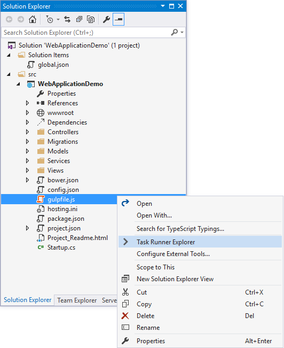The height and width of the screenshot is (348, 284).
Task: Expand the Dependencies node
Action: pyautogui.click(x=27, y=122)
